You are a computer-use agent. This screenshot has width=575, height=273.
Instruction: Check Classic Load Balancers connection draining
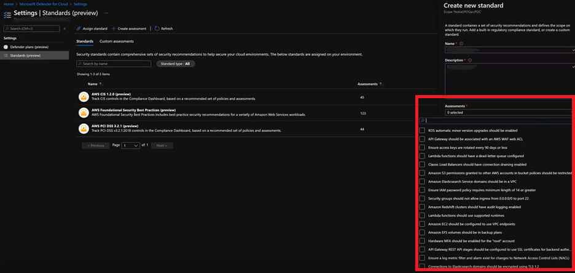[x=422, y=164]
